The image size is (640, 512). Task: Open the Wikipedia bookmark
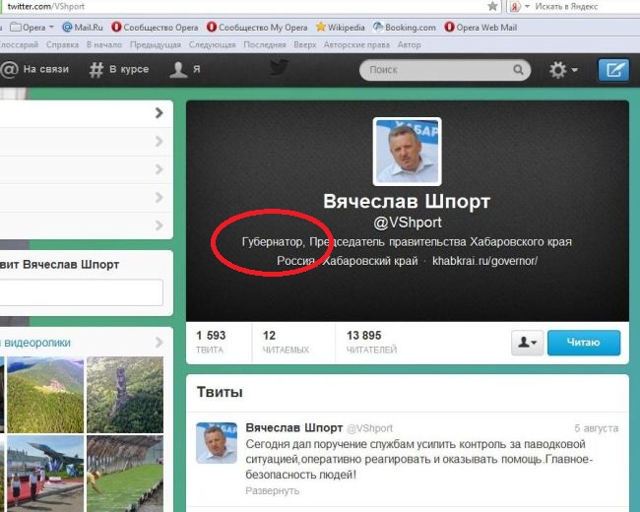coord(341,28)
